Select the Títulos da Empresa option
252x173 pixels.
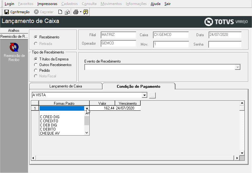(36, 59)
